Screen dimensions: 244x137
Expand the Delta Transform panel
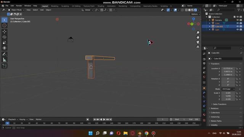[x=219, y=104]
